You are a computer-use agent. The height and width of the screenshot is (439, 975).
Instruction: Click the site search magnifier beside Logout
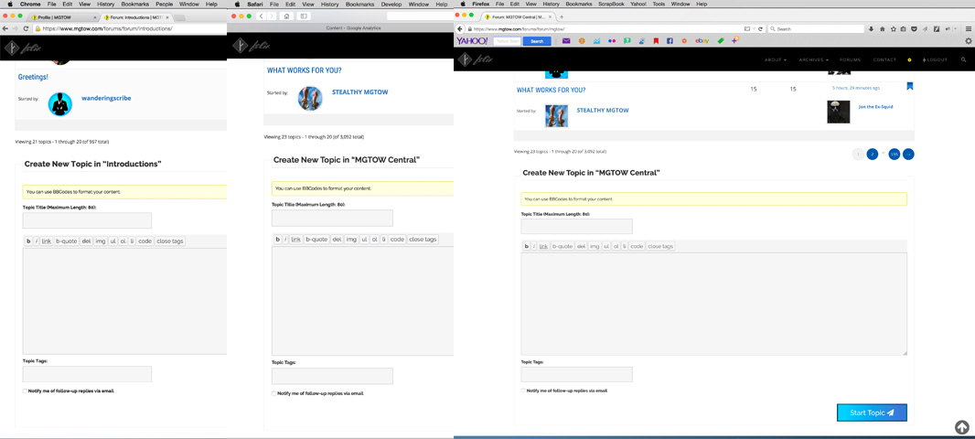click(x=963, y=59)
